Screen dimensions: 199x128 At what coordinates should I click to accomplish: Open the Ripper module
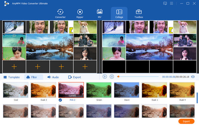[80, 14]
